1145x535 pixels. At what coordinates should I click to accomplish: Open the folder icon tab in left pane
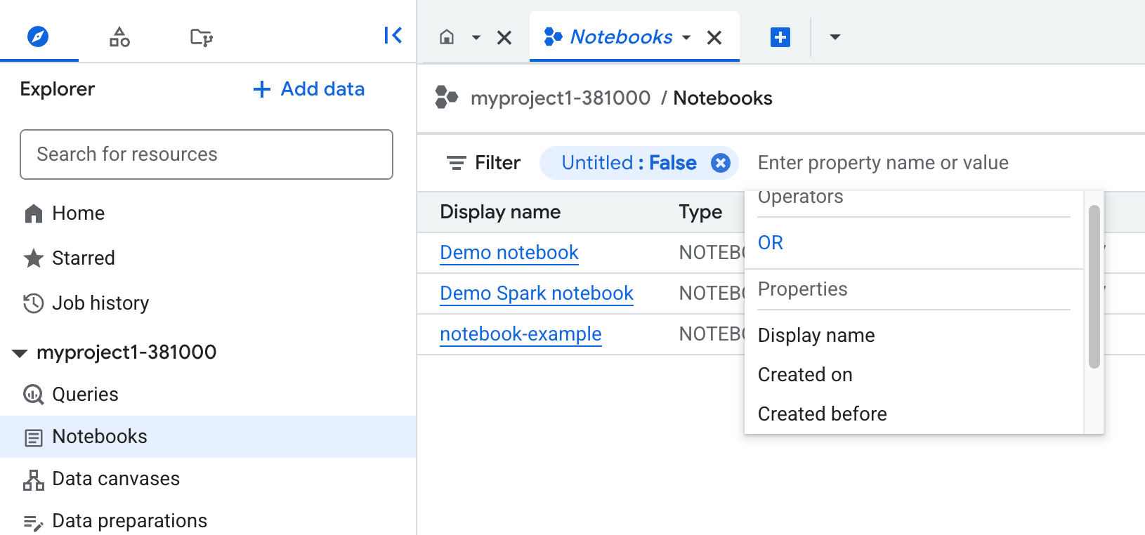(201, 37)
